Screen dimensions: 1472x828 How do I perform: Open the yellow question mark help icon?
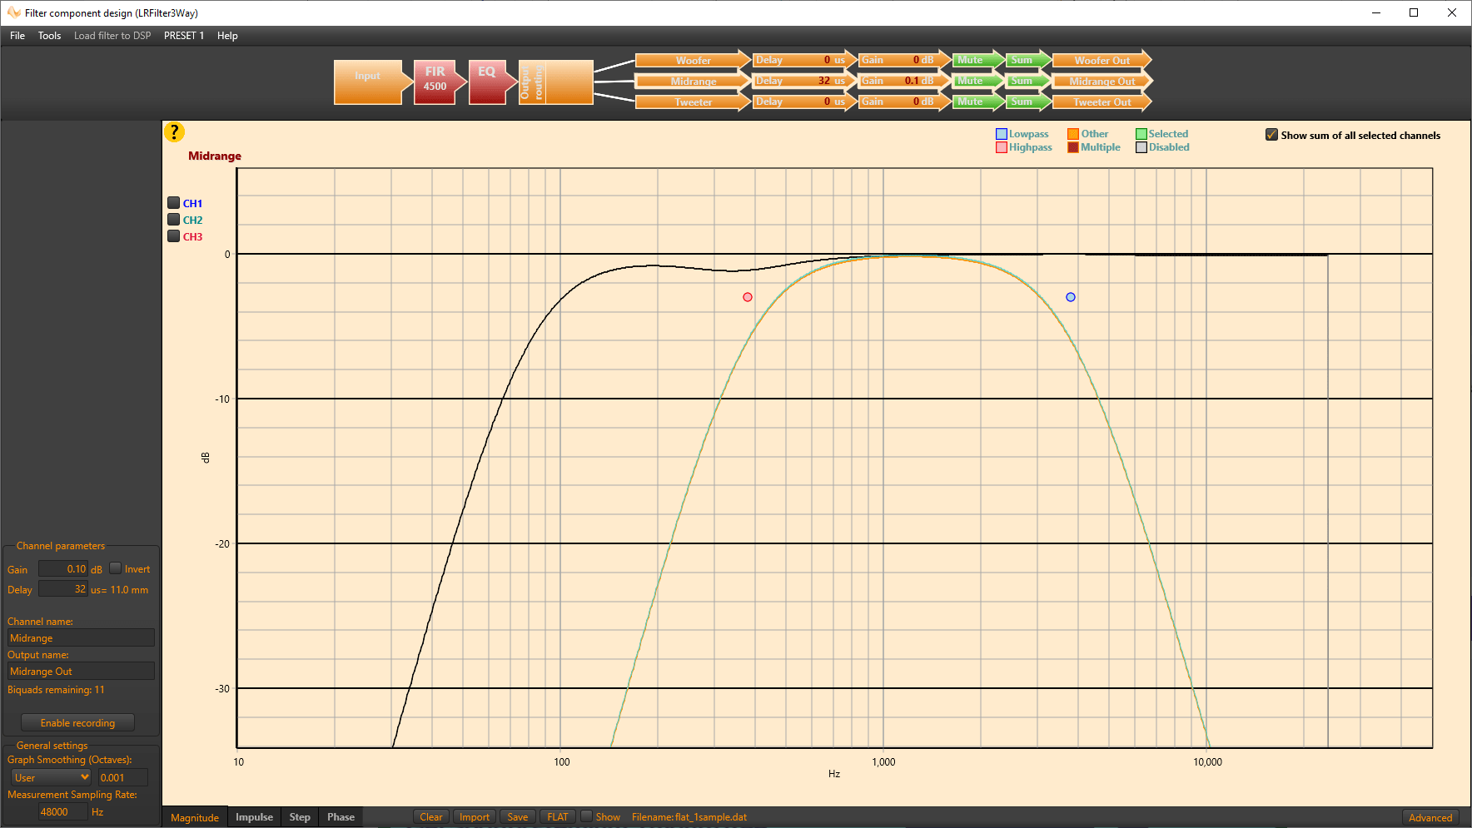[173, 131]
